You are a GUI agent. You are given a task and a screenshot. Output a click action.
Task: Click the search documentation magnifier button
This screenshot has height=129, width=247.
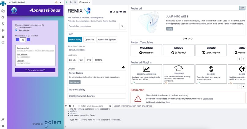pos(123,26)
